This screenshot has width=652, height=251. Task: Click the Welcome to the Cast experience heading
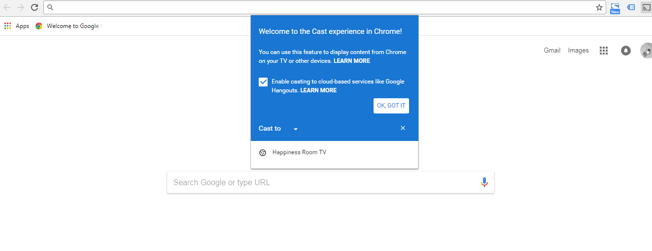click(330, 31)
